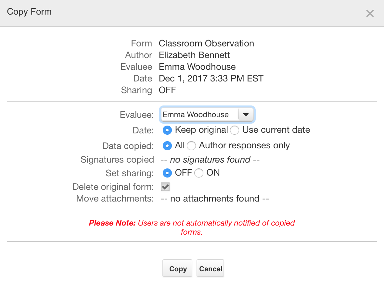Image resolution: width=384 pixels, height=283 pixels.
Task: Set sharing to ON
Action: pos(198,173)
